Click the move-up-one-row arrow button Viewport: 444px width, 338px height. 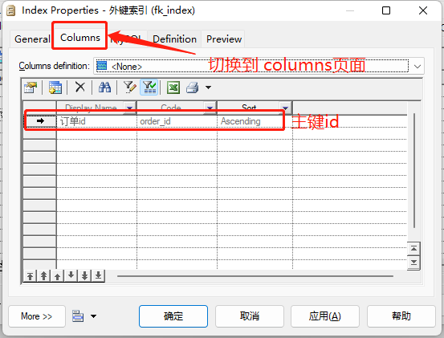(58, 275)
